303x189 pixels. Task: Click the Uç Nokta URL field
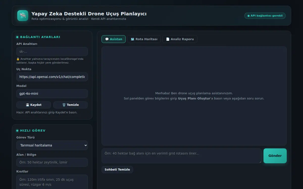(x=52, y=77)
